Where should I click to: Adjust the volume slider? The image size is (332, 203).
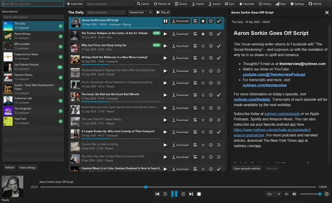[310, 194]
